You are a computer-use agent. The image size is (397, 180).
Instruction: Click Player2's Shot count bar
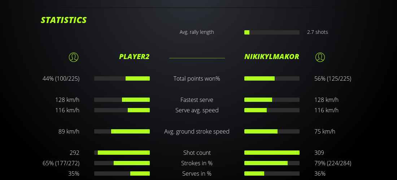(x=122, y=153)
